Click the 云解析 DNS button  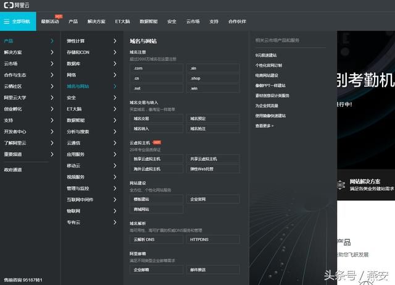coord(157,239)
